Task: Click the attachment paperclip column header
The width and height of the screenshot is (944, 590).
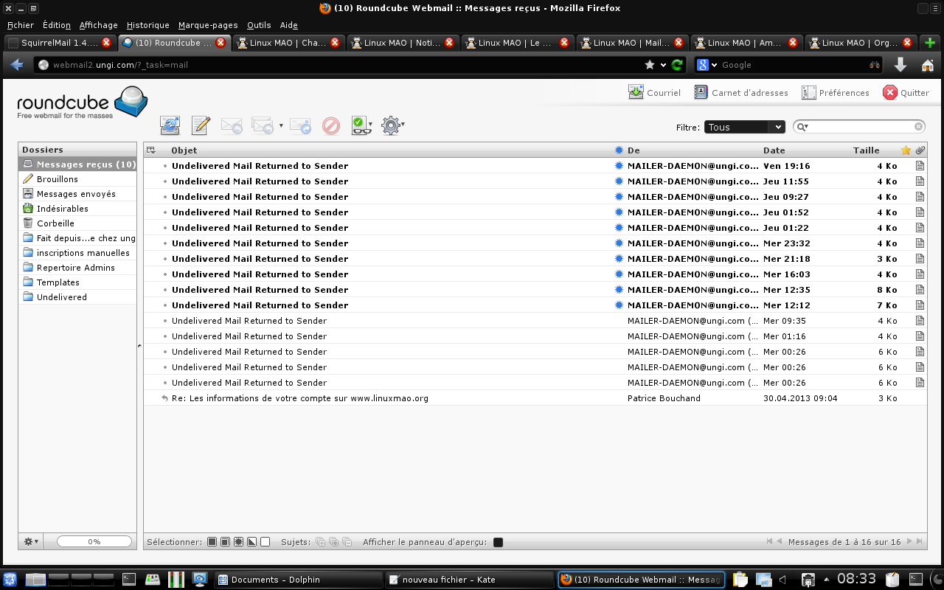Action: tap(920, 150)
